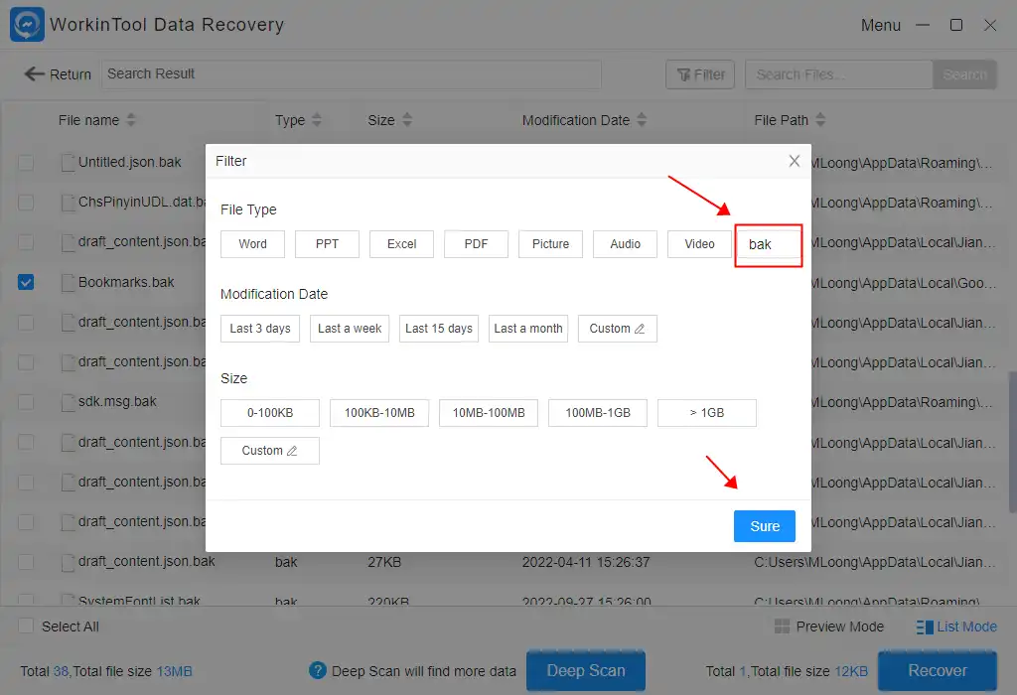Sort by Modification Date column arrows
The width and height of the screenshot is (1017, 695).
coord(642,120)
